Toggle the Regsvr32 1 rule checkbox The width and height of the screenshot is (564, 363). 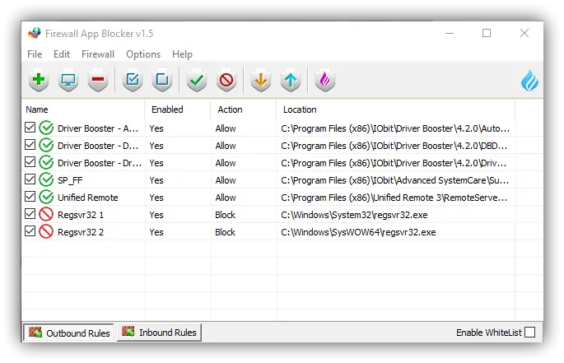(x=30, y=213)
